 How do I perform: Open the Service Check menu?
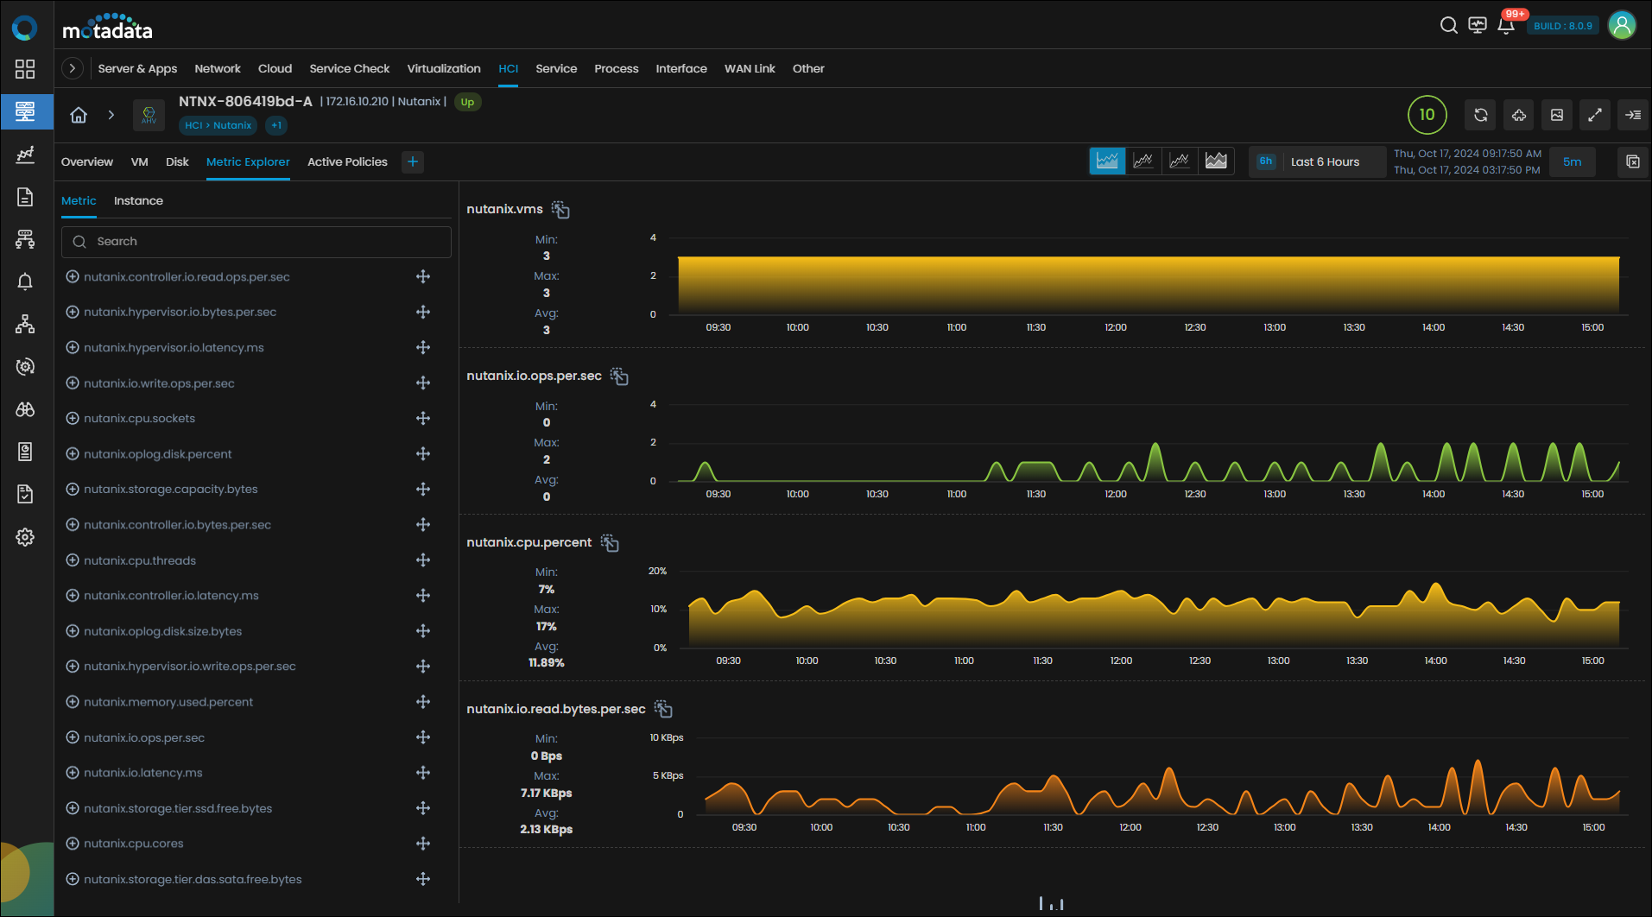pos(350,68)
